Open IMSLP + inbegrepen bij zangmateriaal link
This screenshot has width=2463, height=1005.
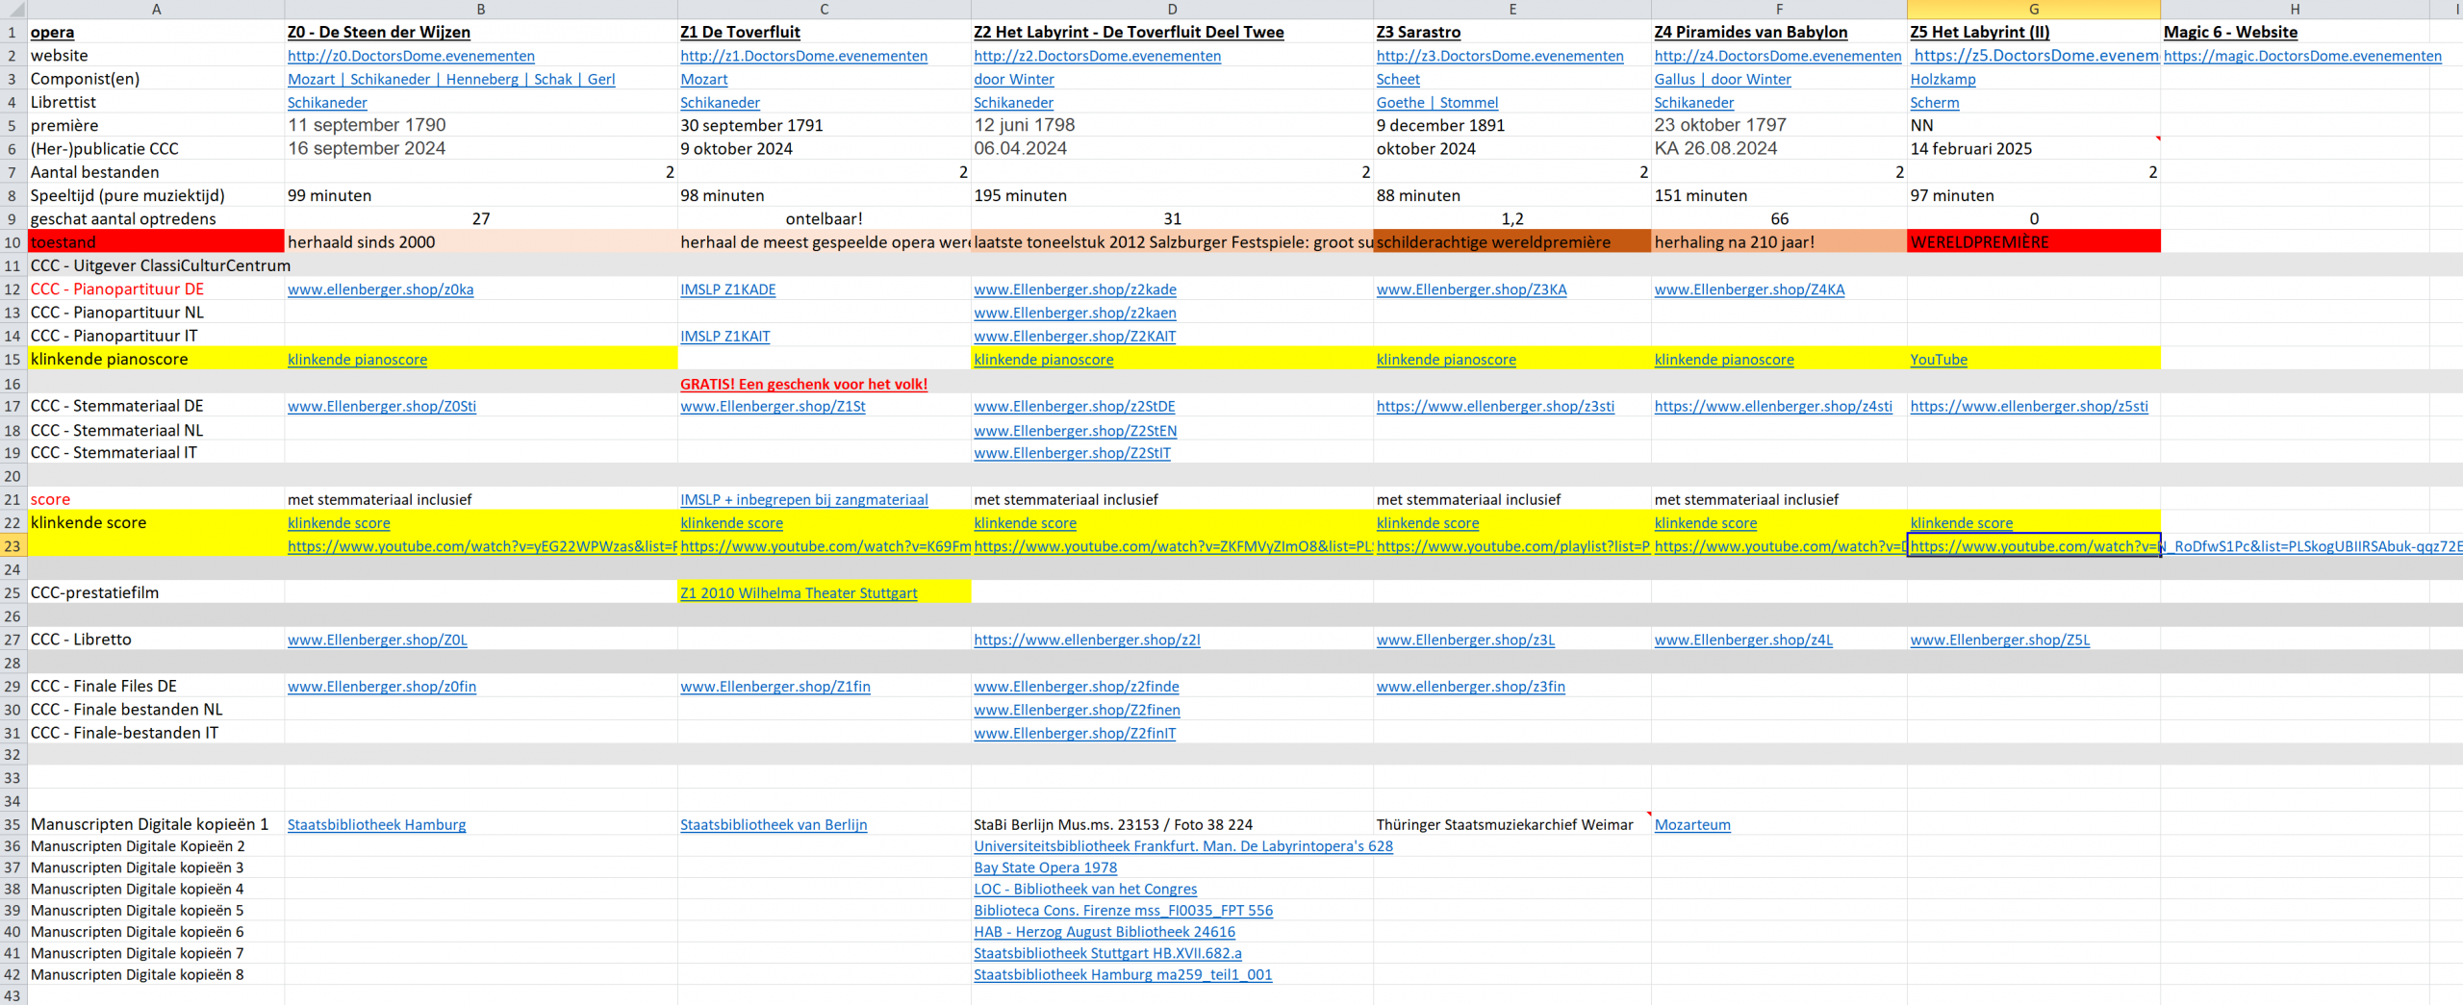pyautogui.click(x=803, y=499)
